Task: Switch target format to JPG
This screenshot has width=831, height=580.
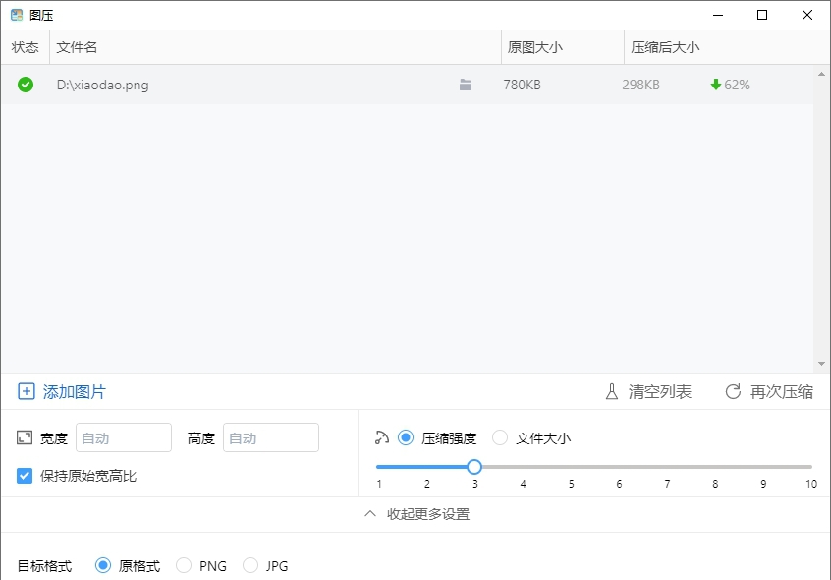Action: pos(250,565)
